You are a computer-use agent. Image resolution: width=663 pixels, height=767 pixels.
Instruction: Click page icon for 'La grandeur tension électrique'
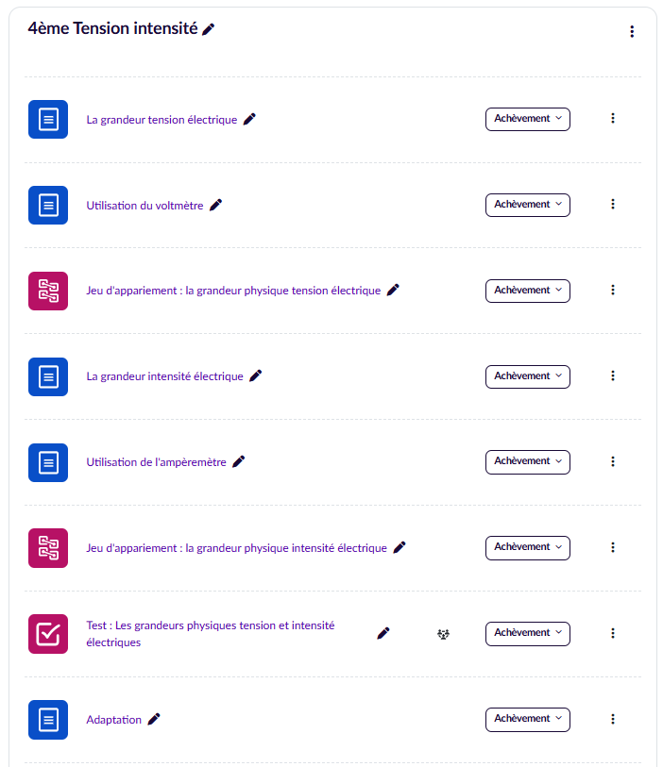48,119
